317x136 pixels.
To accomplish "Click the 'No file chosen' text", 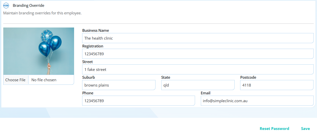I will pyautogui.click(x=44, y=80).
